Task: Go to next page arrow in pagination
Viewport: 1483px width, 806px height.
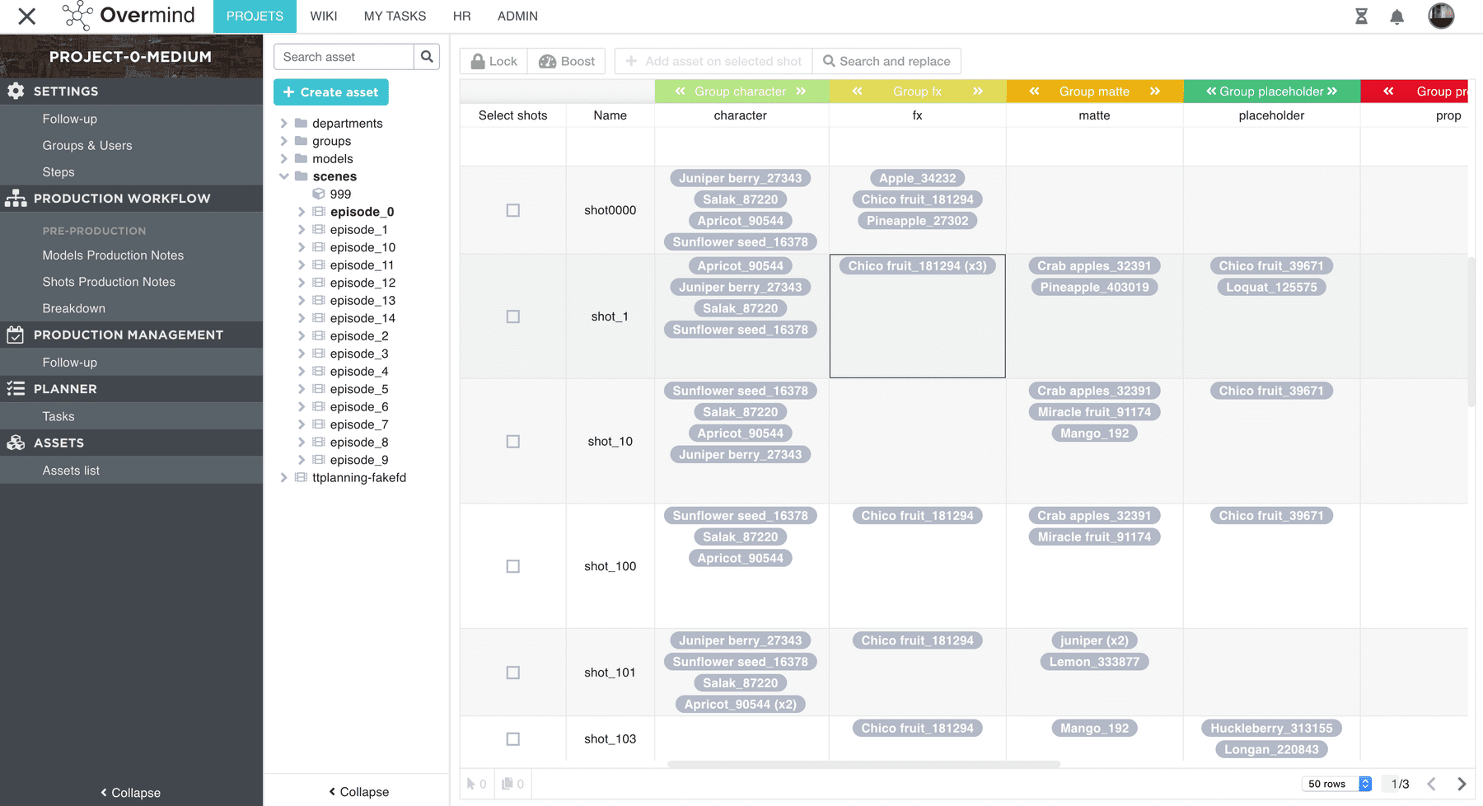Action: (x=1462, y=784)
